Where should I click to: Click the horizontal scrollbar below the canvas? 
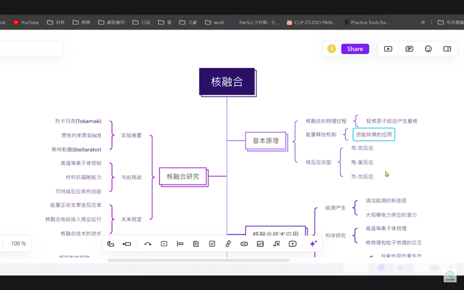tap(199, 260)
